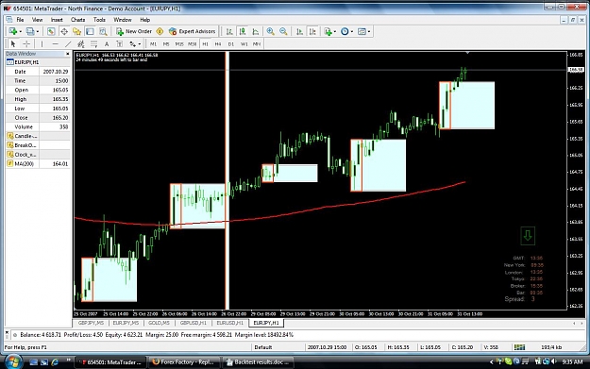The image size is (590, 369).
Task: Set timeframe to MN
Action: point(257,44)
